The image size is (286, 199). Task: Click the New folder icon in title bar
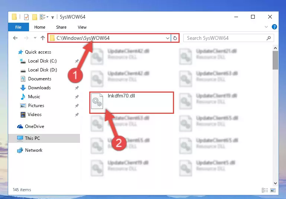point(35,17)
